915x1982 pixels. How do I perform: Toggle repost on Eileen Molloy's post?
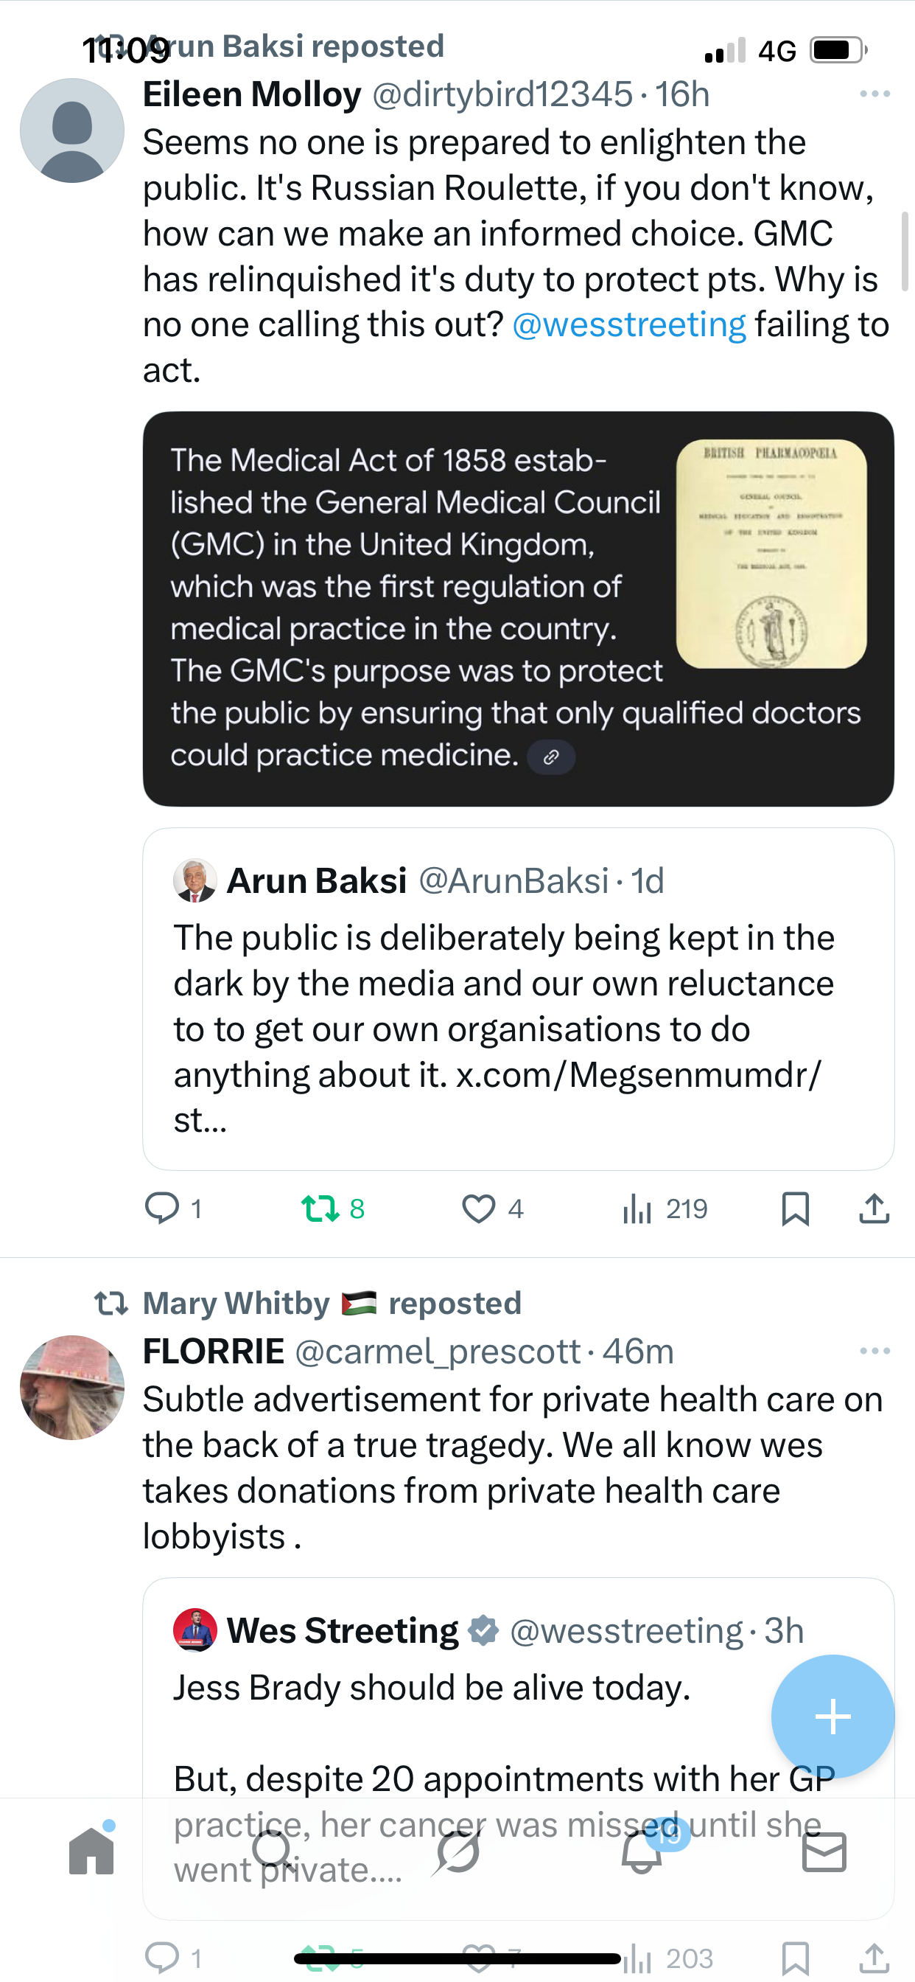[x=320, y=1208]
